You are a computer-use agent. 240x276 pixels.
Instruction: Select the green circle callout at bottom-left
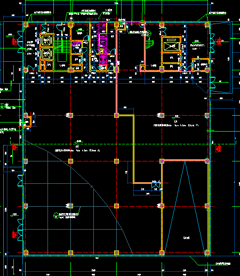pyautogui.click(x=56, y=215)
